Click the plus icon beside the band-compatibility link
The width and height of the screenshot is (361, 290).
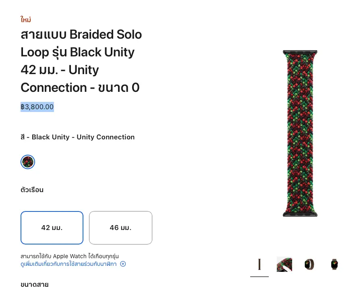coord(123,264)
